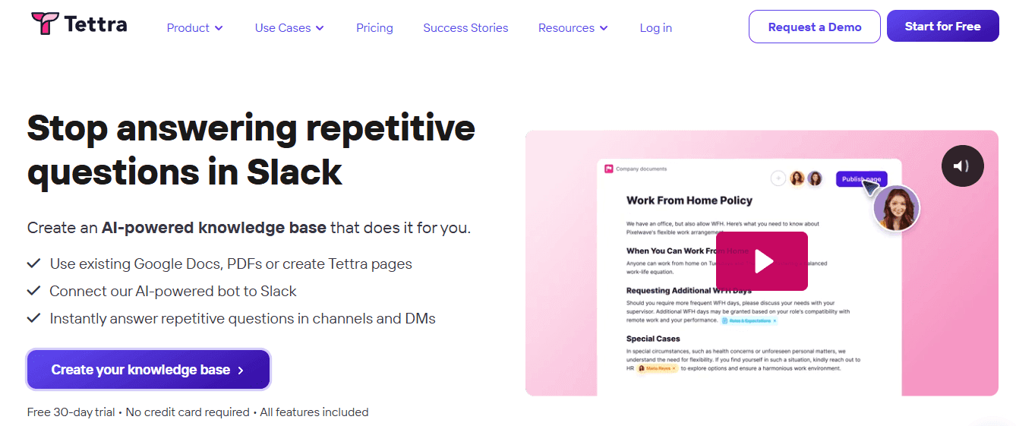Image resolution: width=1016 pixels, height=426 pixels.
Task: Click the large woman avatar bubble in the preview
Action: [896, 208]
